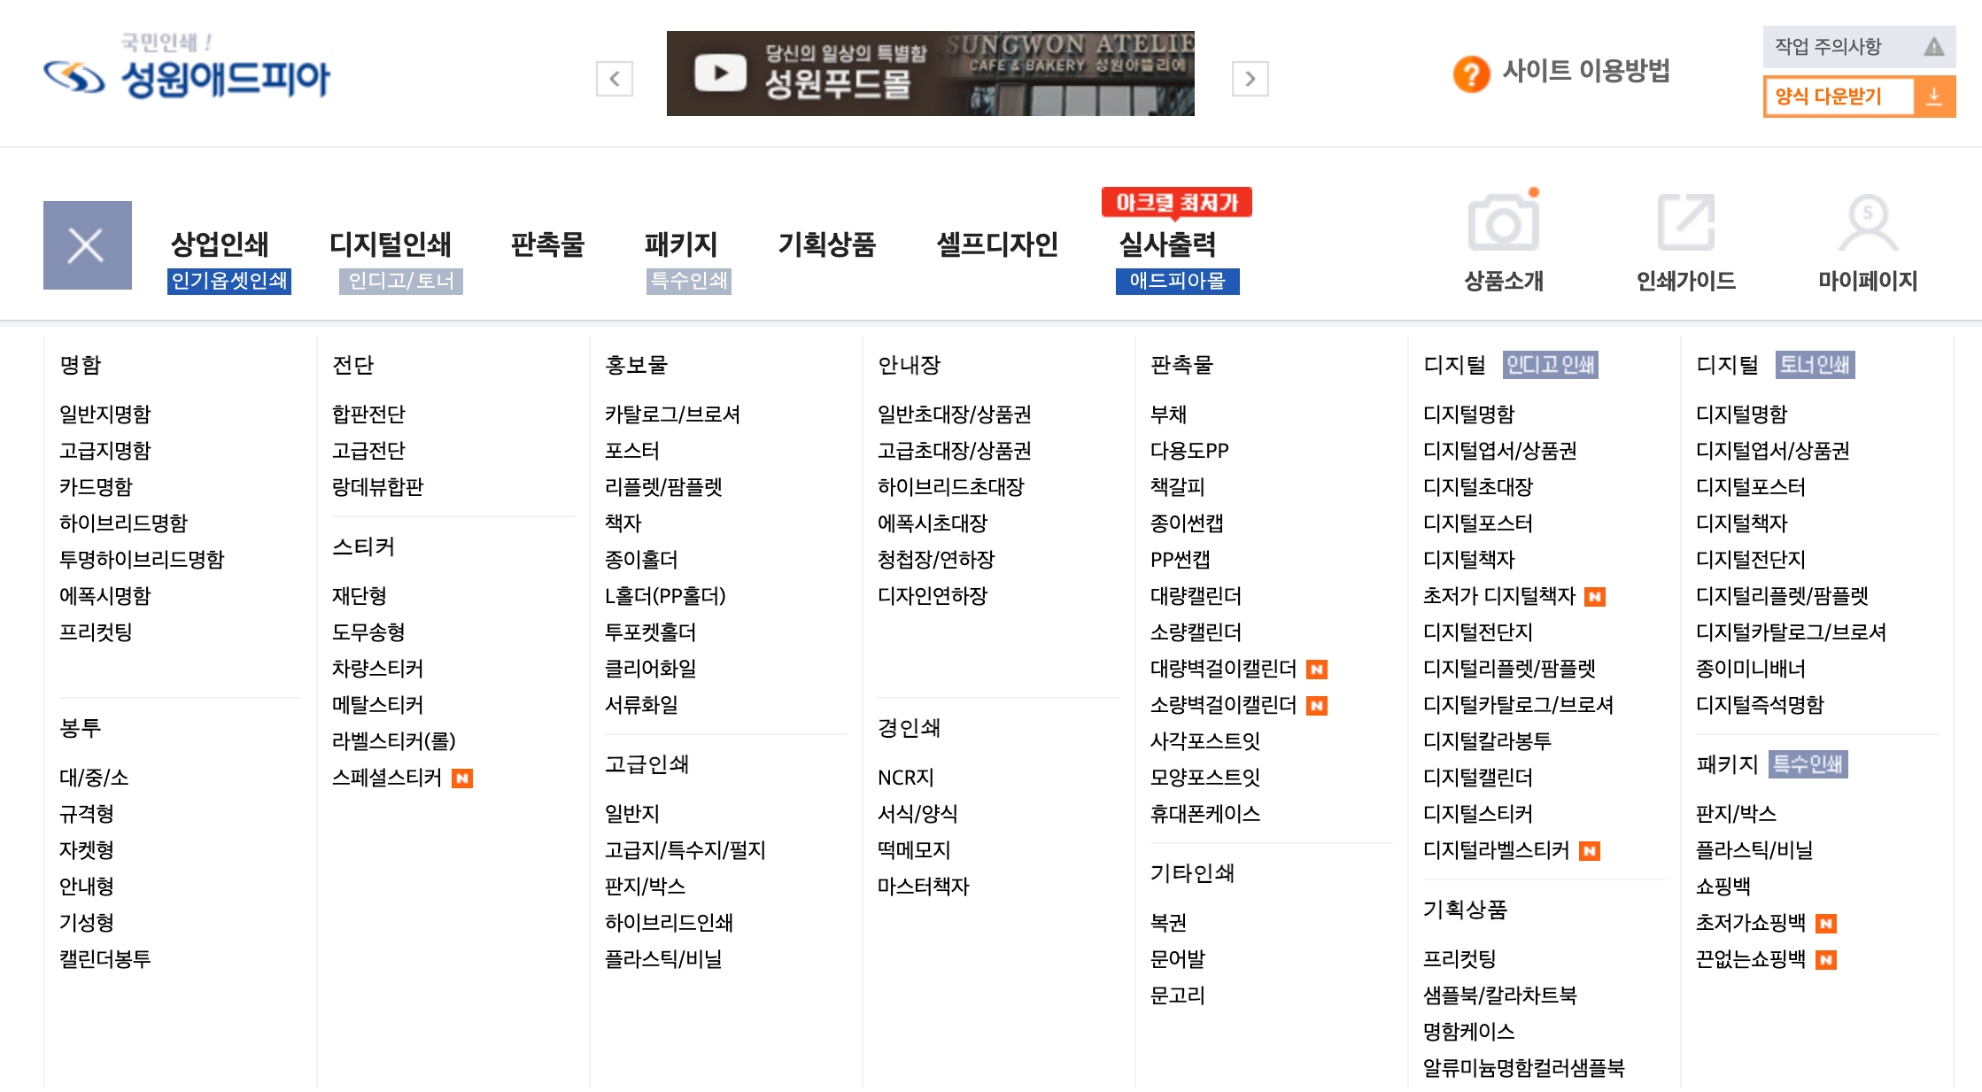This screenshot has height=1092, width=1982.
Task: Open 일반지명함 product link
Action: click(x=105, y=414)
